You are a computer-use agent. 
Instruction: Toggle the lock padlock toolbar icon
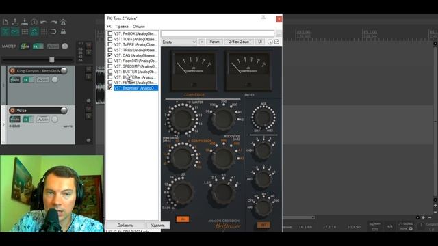[64, 31]
